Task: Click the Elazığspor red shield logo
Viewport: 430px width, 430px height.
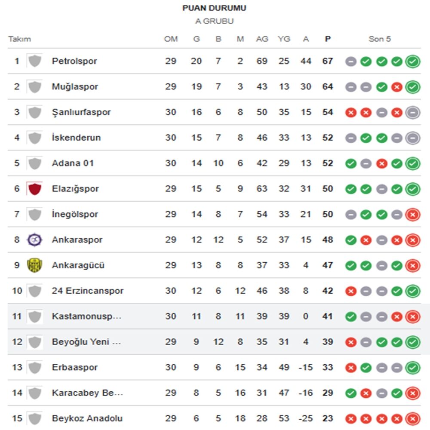Action: tap(34, 189)
